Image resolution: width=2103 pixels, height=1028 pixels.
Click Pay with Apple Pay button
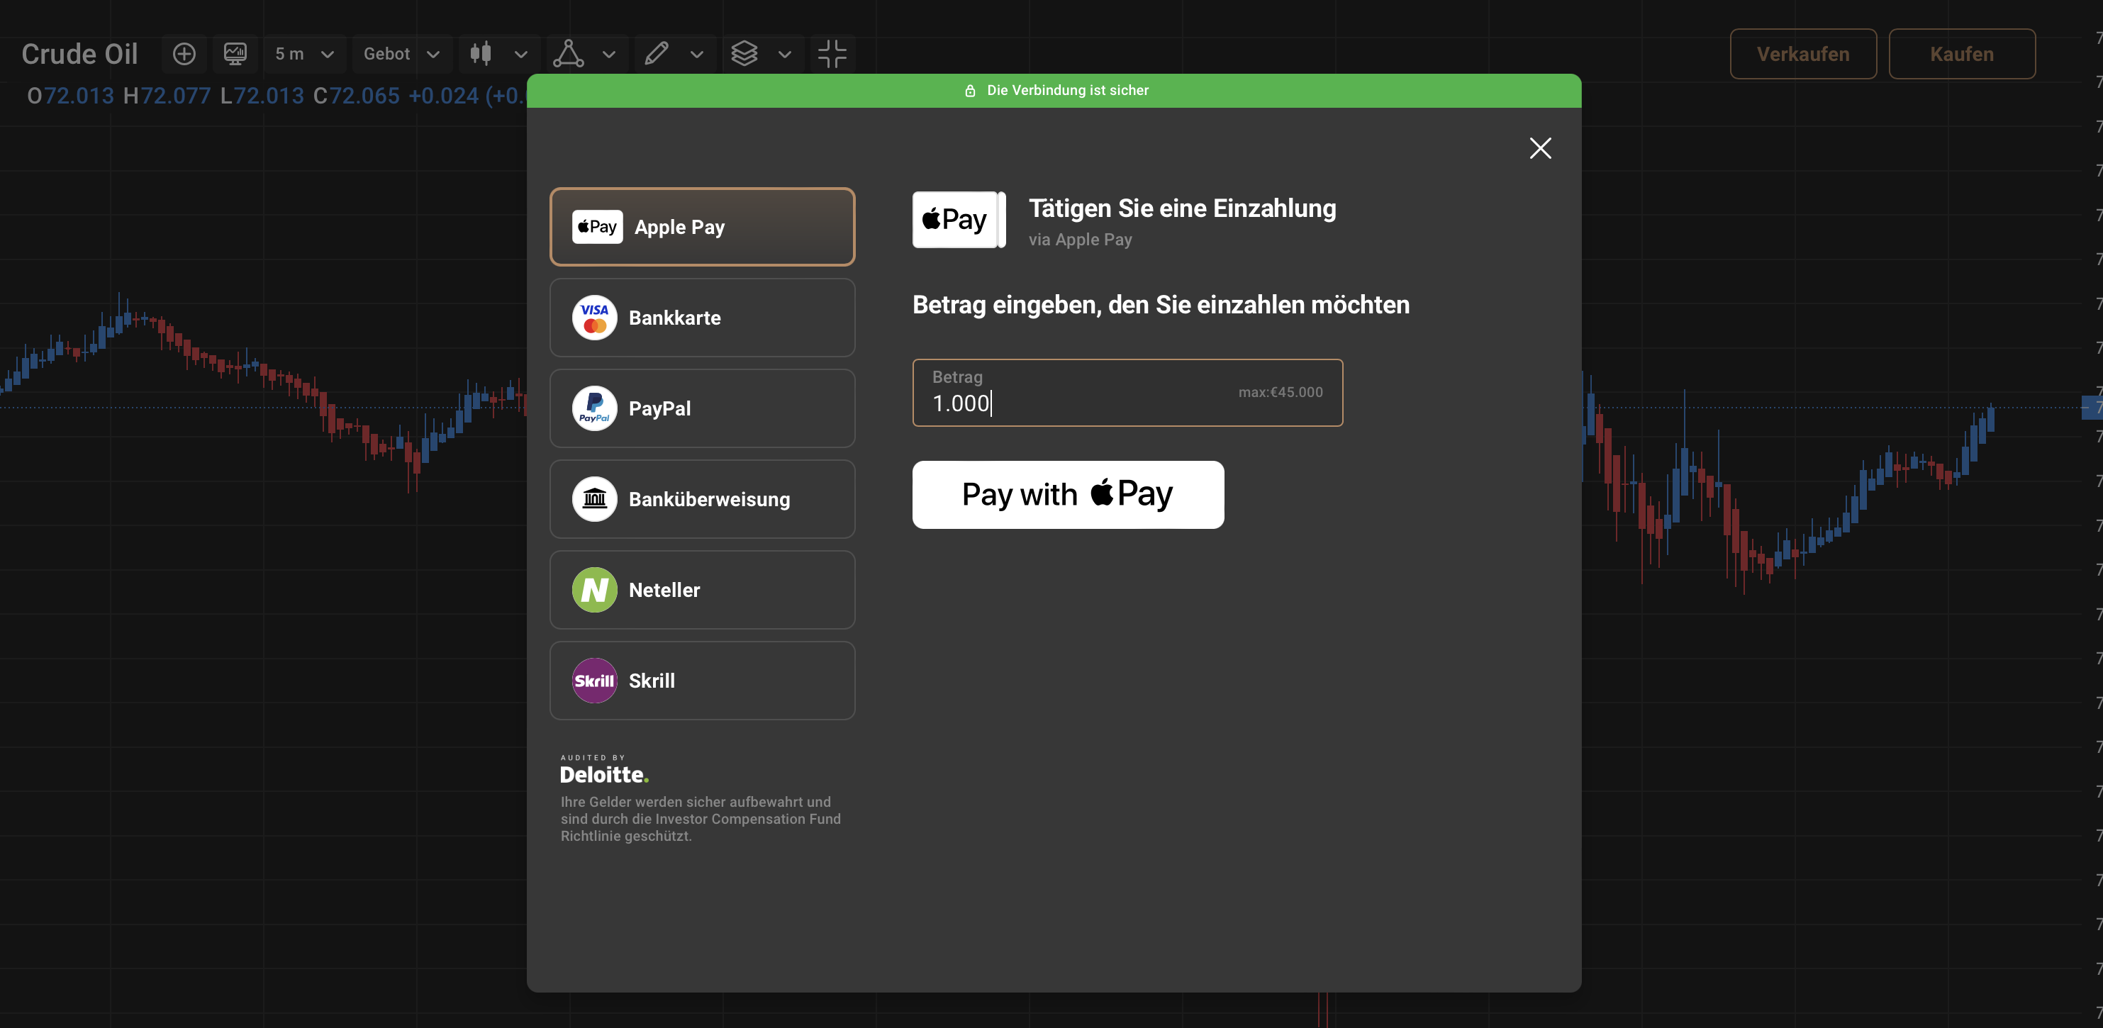[1068, 493]
